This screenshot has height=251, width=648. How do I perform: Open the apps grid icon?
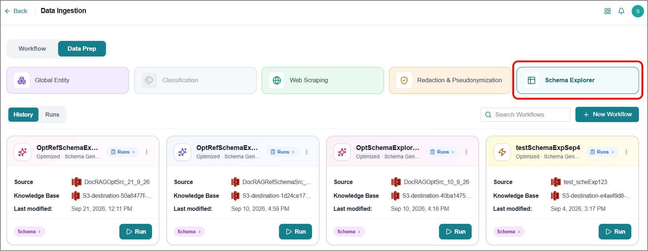[607, 11]
